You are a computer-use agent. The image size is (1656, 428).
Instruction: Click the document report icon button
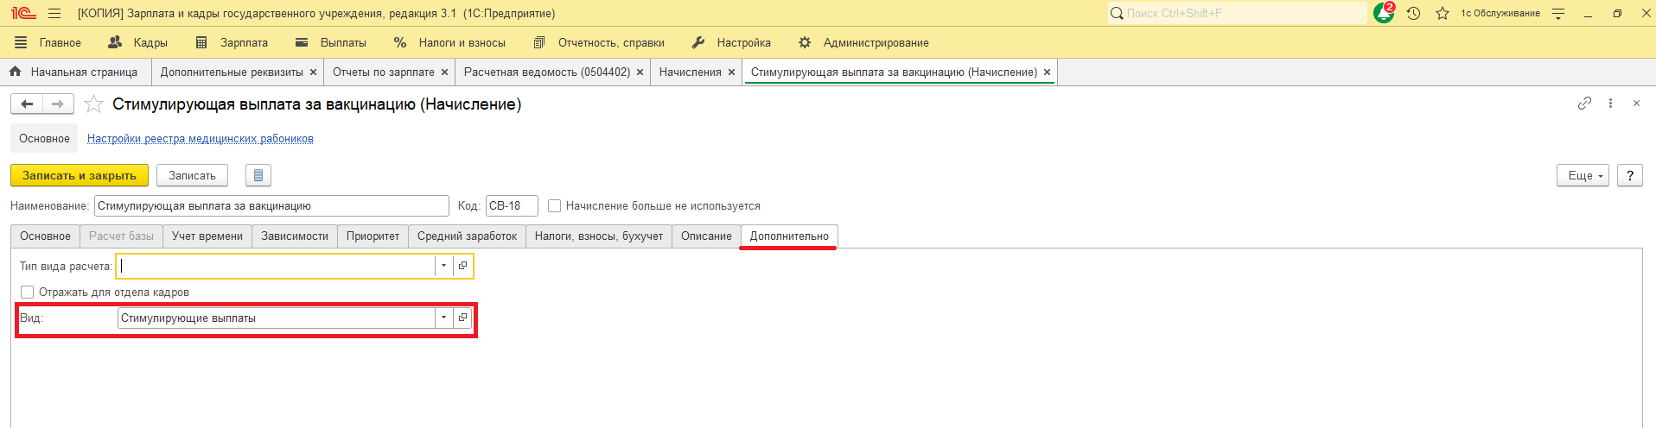click(258, 175)
